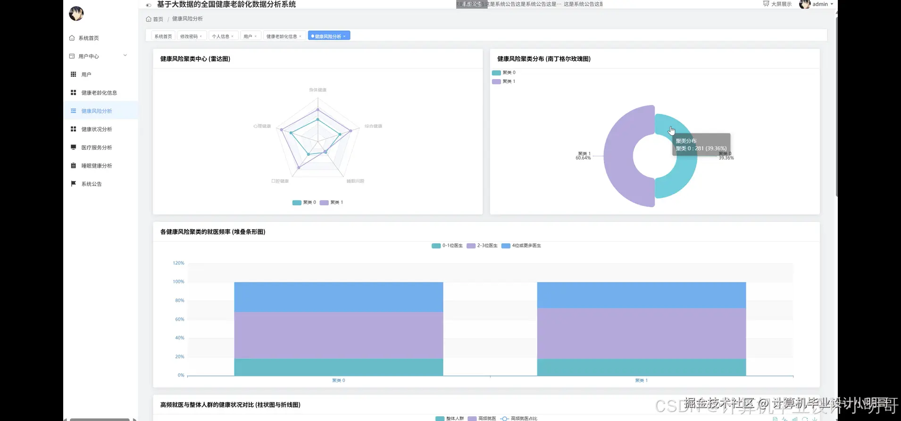The image size is (901, 421).
Task: Click the 首页 breadcrumb link
Action: click(x=158, y=19)
